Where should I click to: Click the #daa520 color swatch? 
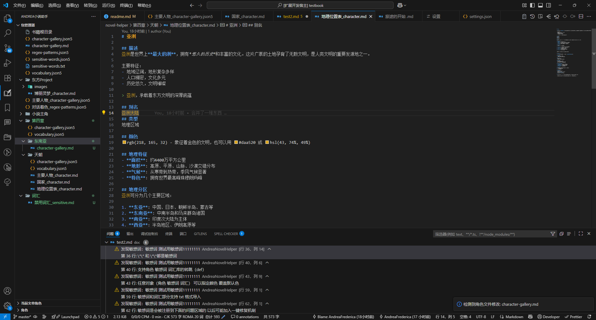tap(236, 142)
